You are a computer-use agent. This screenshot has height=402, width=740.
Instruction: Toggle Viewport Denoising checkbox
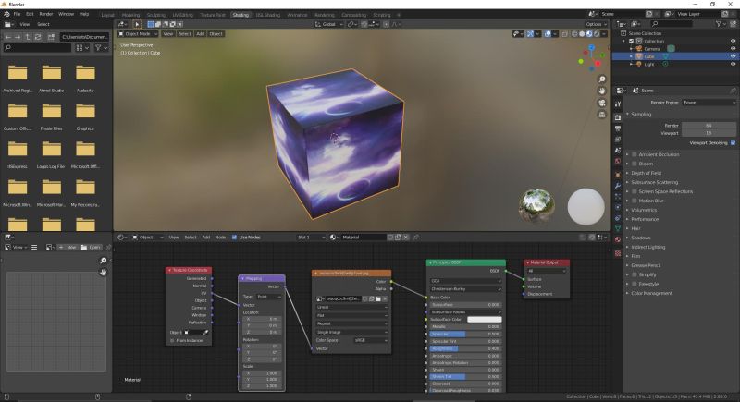coord(733,143)
